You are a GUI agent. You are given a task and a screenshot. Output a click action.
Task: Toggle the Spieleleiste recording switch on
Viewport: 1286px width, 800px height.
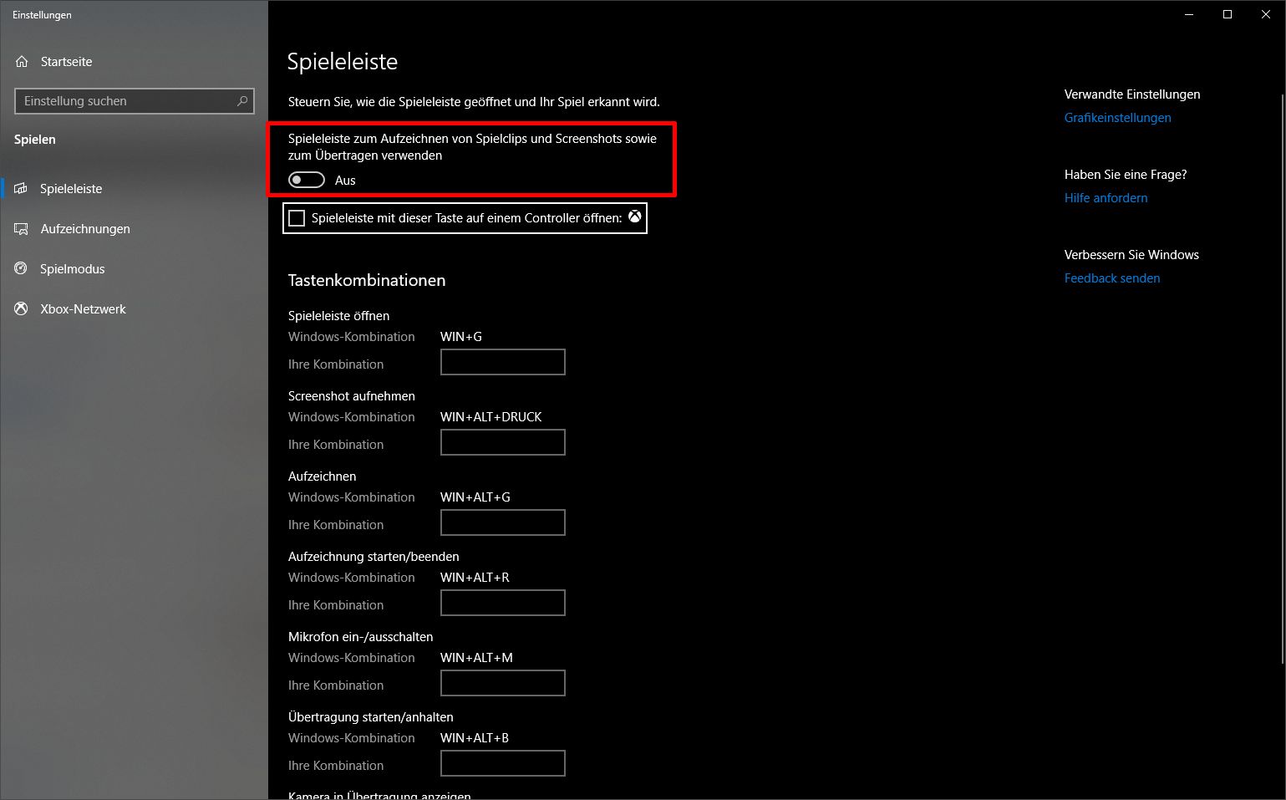(x=307, y=180)
